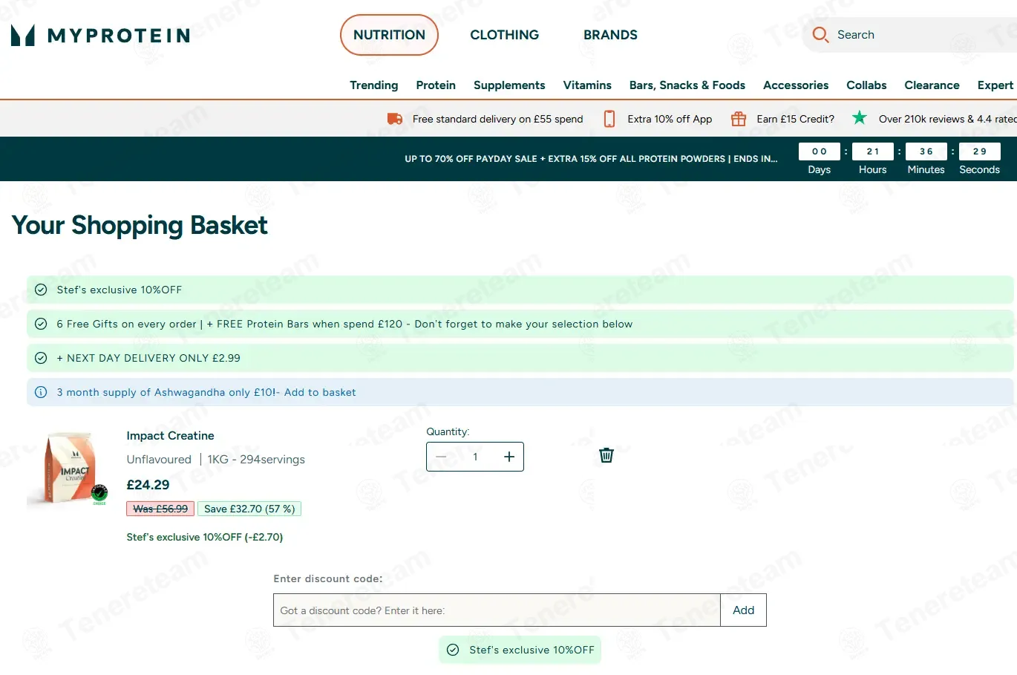Click the Ashwagandha Add to basket link
Screen dimensions: 1017x675
(x=320, y=392)
